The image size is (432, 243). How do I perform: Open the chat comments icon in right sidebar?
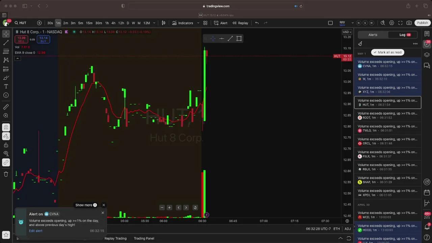(x=427, y=65)
